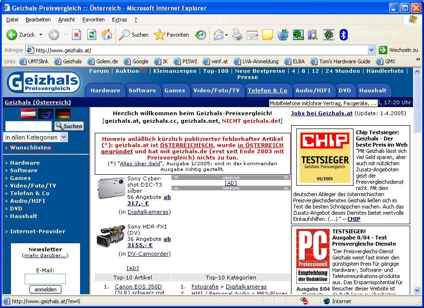424x308 pixels.
Task: Switch to Audio/HIFI tab
Action: 313,90
